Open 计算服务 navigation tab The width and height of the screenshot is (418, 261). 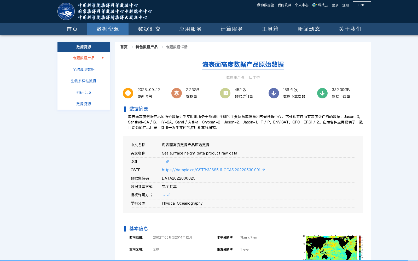232,29
